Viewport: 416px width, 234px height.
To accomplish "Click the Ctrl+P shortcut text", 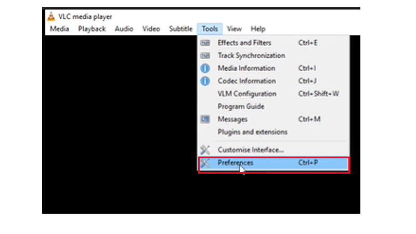I will coord(308,163).
